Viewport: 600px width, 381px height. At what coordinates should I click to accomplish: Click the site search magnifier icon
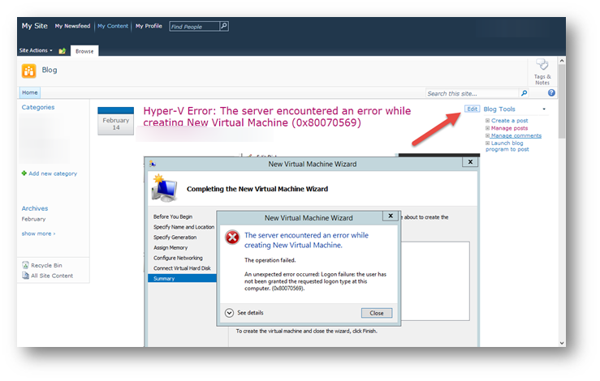click(524, 93)
